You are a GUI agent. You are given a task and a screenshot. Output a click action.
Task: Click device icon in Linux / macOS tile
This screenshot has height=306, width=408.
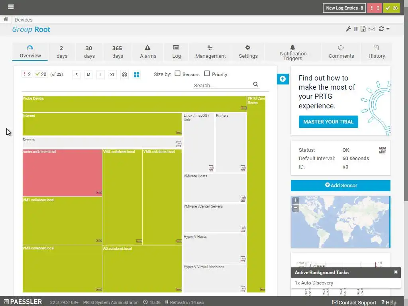[x=211, y=169]
